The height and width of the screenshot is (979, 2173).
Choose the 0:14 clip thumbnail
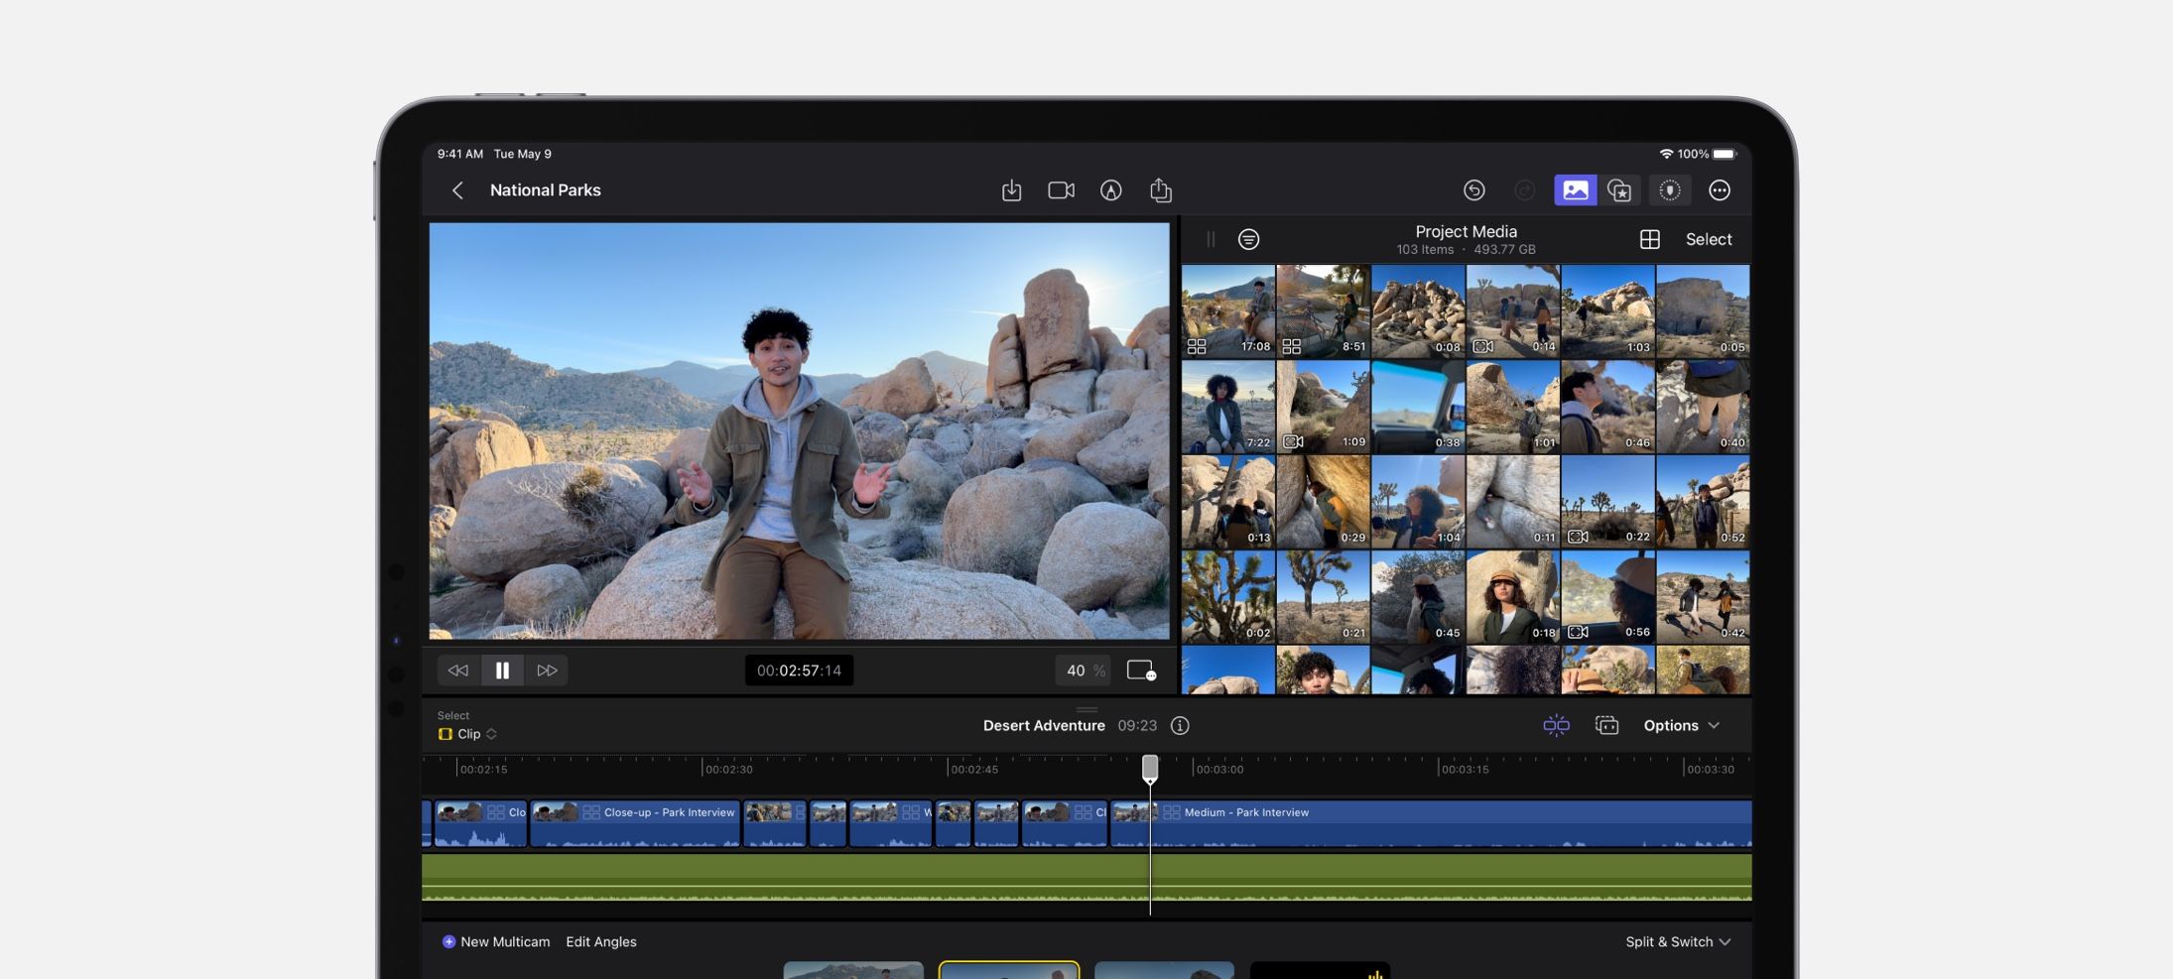[1512, 310]
